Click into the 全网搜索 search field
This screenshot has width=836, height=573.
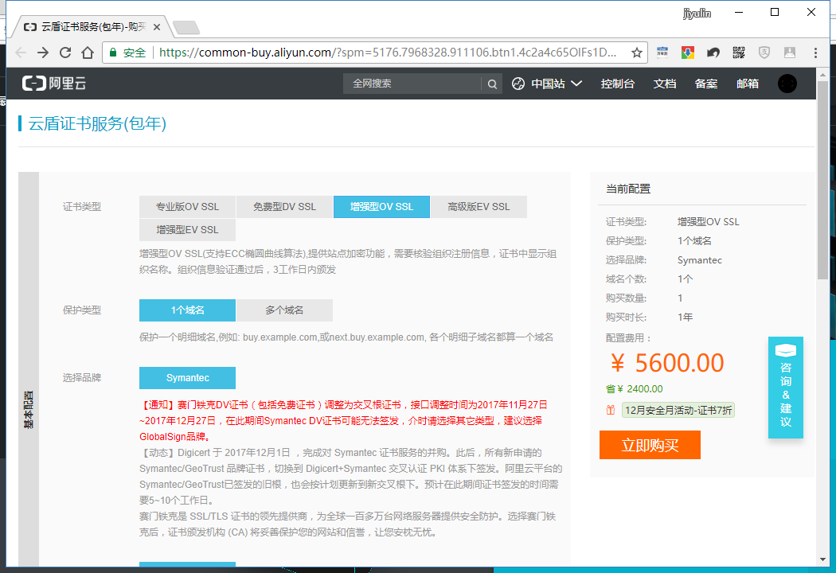pos(413,84)
